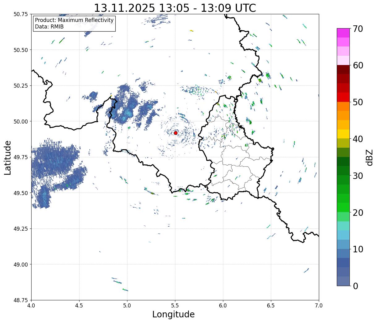Click the latitude tick label 50.75
Viewport: 377px width, 322px height.
(x=21, y=14)
